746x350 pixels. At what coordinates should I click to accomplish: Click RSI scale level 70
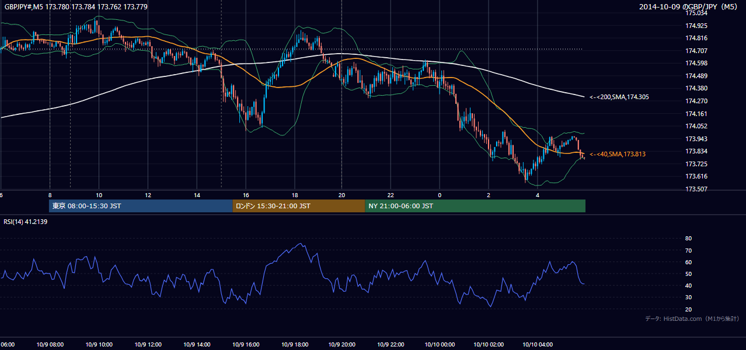pos(688,250)
